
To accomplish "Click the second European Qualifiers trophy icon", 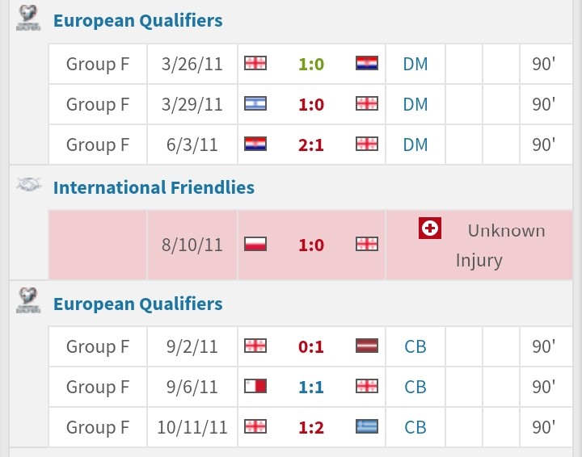I will (x=28, y=300).
